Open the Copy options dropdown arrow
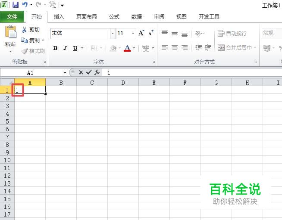Image resolution: width=282 pixels, height=220 pixels. 43,40
